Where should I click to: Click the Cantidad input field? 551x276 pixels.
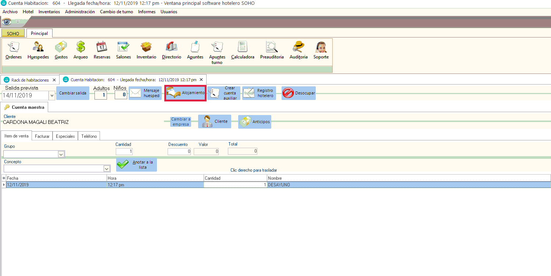124,151
